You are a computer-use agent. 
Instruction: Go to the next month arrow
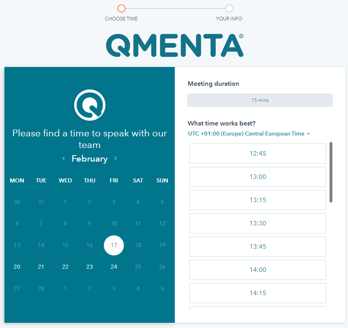coord(115,158)
